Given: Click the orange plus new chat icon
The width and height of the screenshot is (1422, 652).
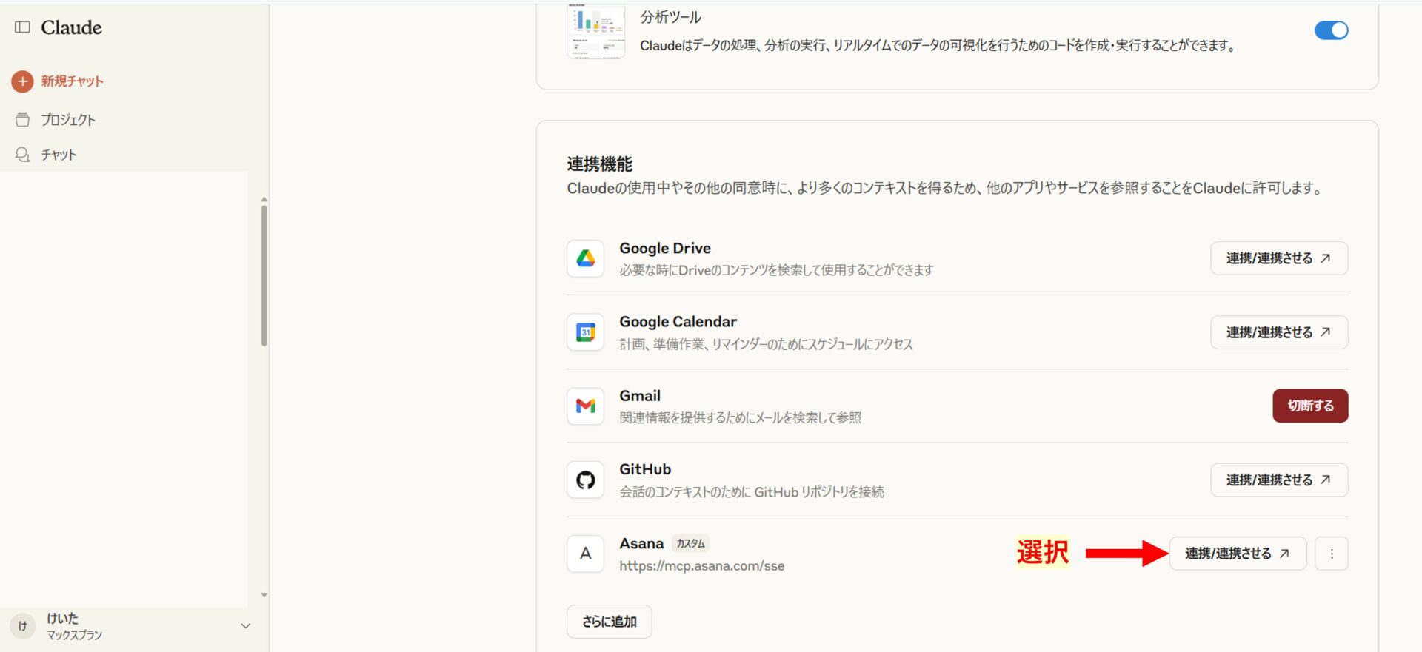Looking at the screenshot, I should [22, 81].
